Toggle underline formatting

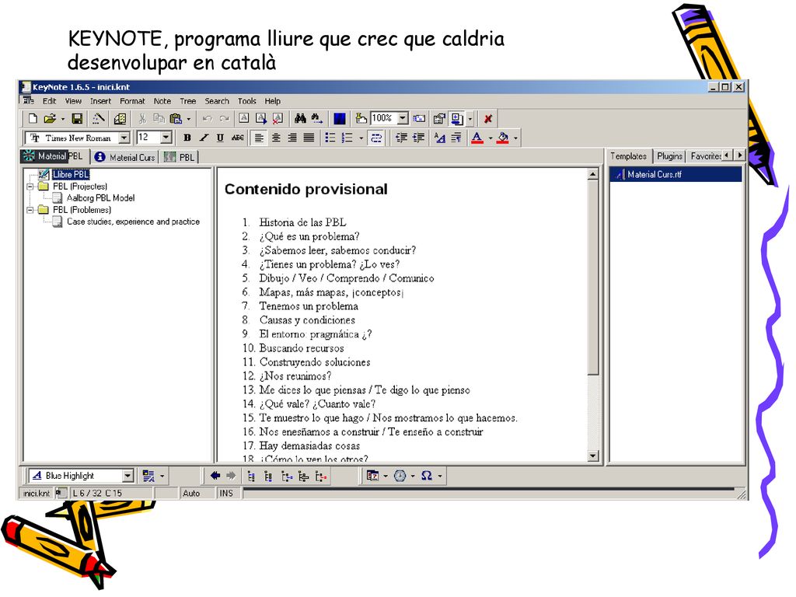tap(220, 138)
